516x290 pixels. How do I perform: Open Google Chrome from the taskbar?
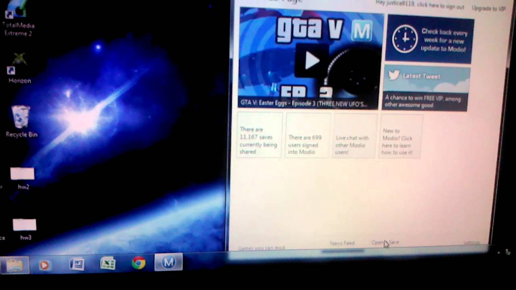pos(138,263)
